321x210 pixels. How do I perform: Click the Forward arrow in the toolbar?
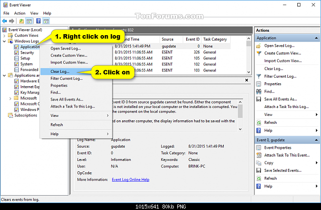point(11,21)
